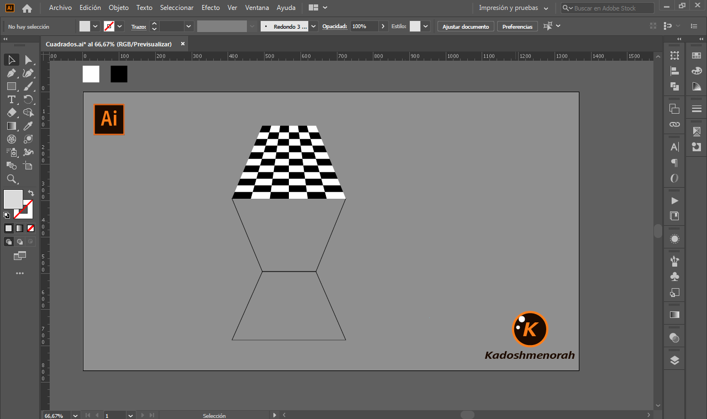Open the Redondo 3 brush definition dropdown
The image size is (707, 419).
pos(314,26)
